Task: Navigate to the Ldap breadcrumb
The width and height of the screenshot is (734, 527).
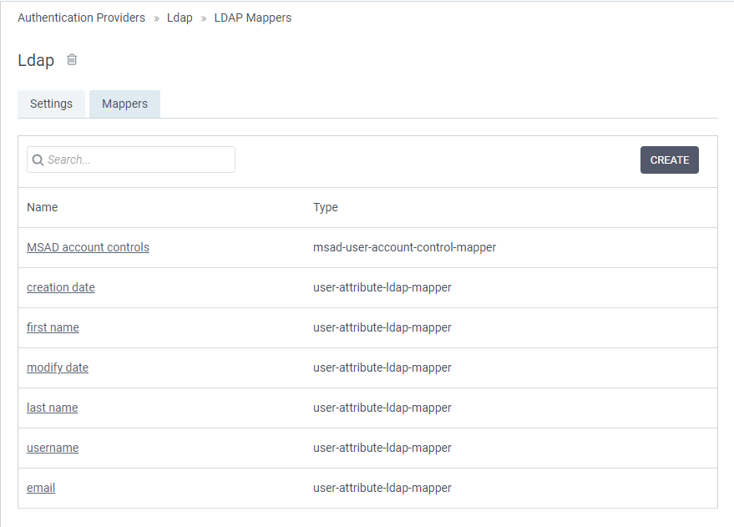Action: tap(180, 18)
